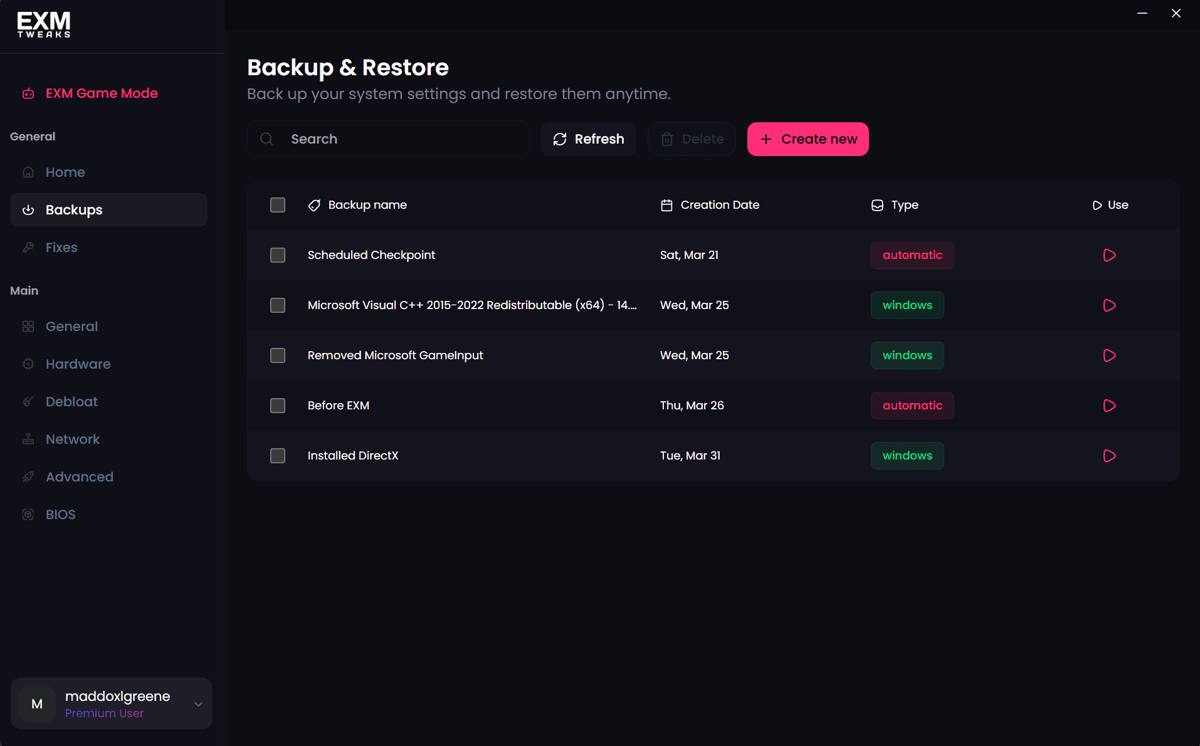Viewport: 1200px width, 746px height.
Task: Select the Network sidebar icon
Action: click(x=28, y=439)
